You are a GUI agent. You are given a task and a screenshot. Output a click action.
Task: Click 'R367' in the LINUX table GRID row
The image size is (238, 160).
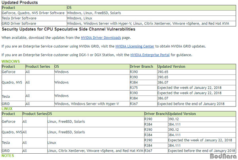tap(156, 151)
